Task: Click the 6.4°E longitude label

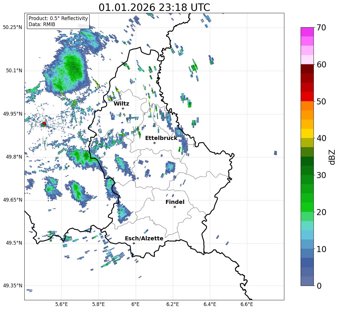Action: (210, 304)
